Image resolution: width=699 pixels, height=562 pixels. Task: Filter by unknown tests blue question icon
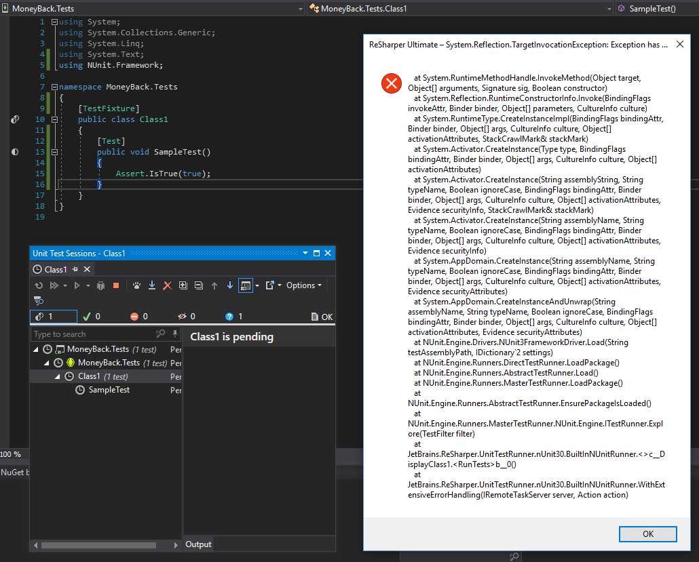click(x=234, y=317)
